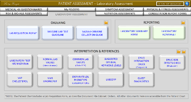Click the Return to Assessment button

click(170, 4)
